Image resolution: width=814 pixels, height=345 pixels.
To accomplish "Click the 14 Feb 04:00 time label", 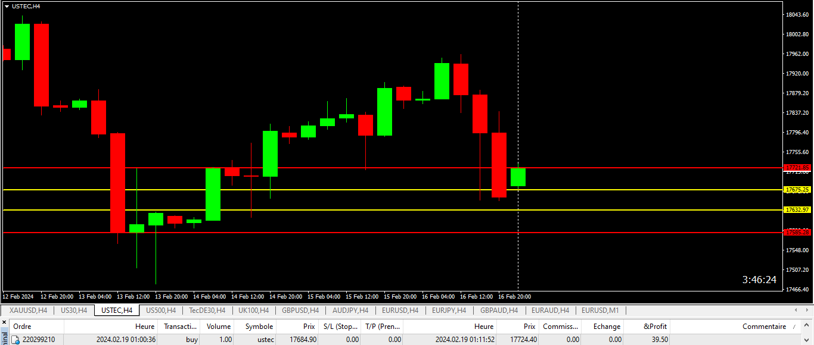I will tap(210, 296).
